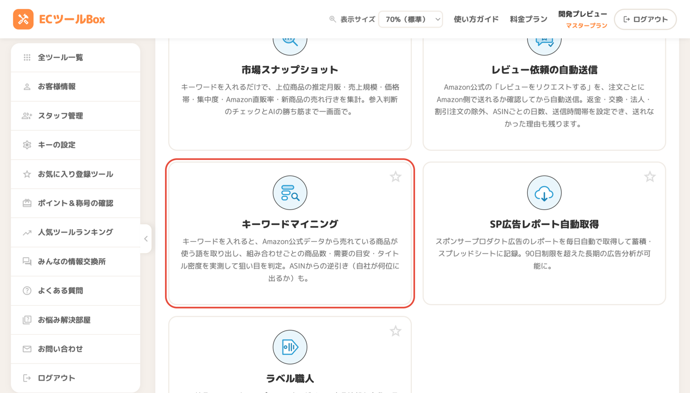This screenshot has height=393, width=690.
Task: Click the キーワードマイニング description paragraph
Action: pos(290,260)
